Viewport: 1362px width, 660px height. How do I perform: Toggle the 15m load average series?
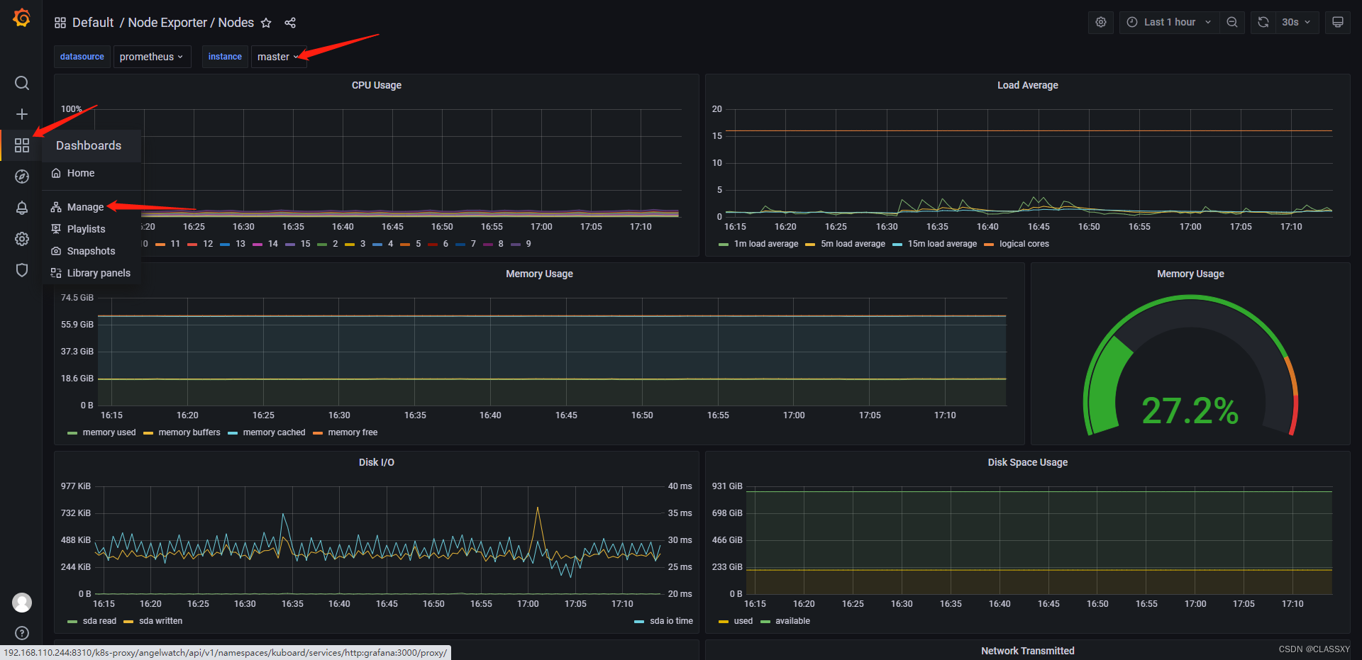click(942, 244)
